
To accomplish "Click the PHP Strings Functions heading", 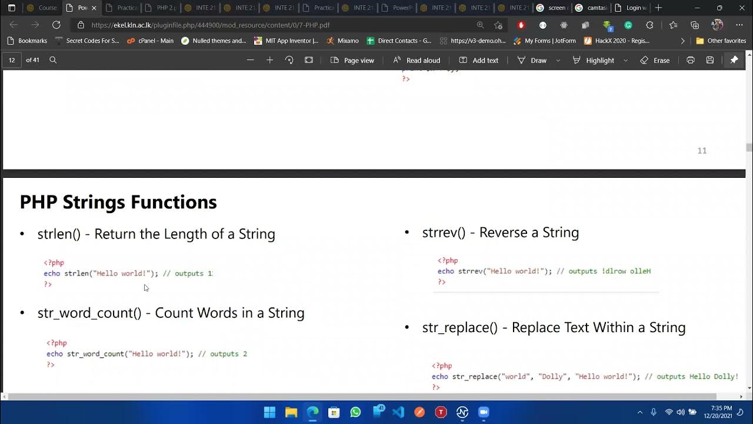I will [x=118, y=202].
